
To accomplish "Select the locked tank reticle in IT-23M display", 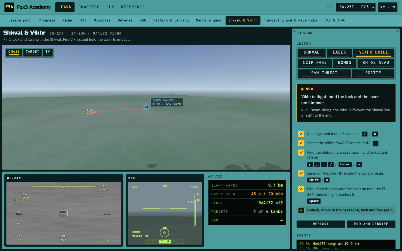I will (x=64, y=213).
